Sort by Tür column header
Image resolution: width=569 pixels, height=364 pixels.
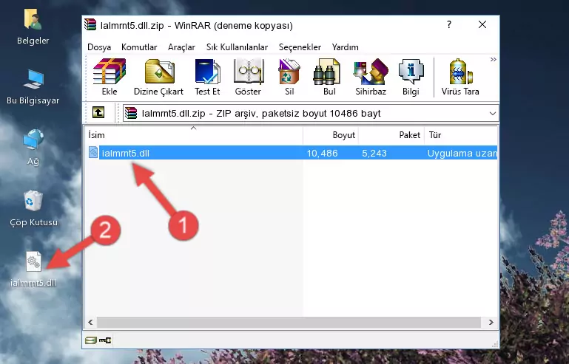461,134
